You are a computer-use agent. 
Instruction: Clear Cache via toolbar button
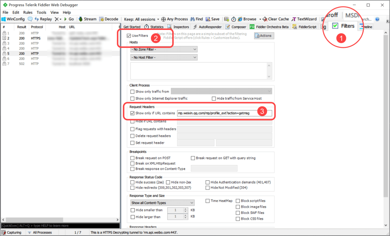pos(276,19)
